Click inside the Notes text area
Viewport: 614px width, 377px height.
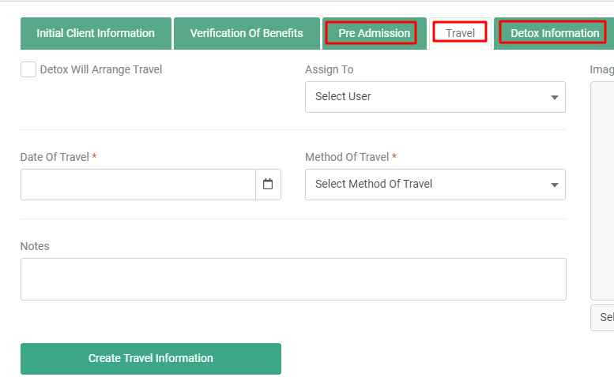(293, 279)
